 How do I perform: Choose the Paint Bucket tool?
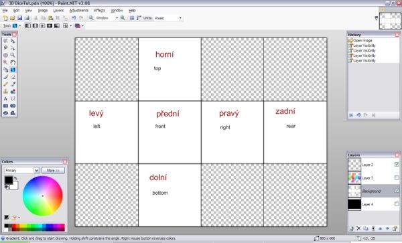coord(5,70)
